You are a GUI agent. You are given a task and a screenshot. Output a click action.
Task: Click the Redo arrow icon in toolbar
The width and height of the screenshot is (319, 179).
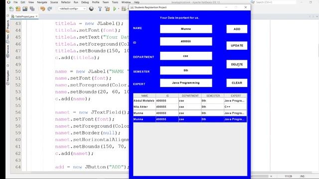tap(50, 9)
